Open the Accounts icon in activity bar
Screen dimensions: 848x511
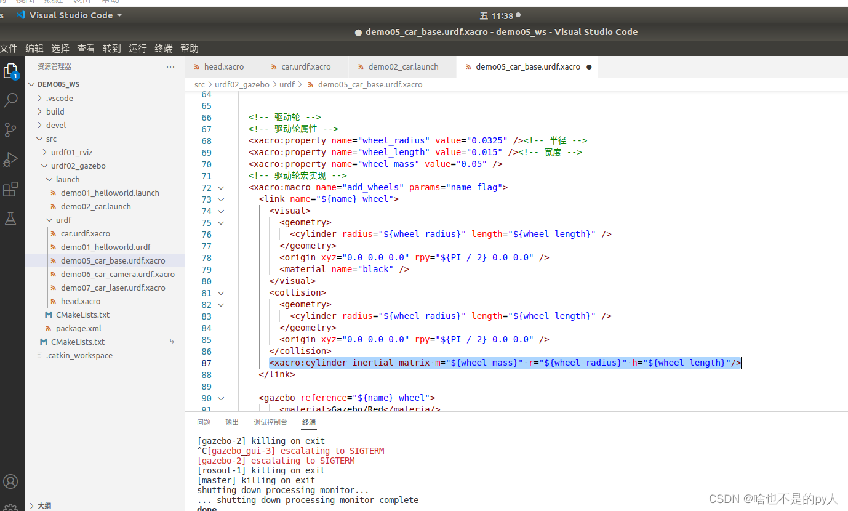10,481
